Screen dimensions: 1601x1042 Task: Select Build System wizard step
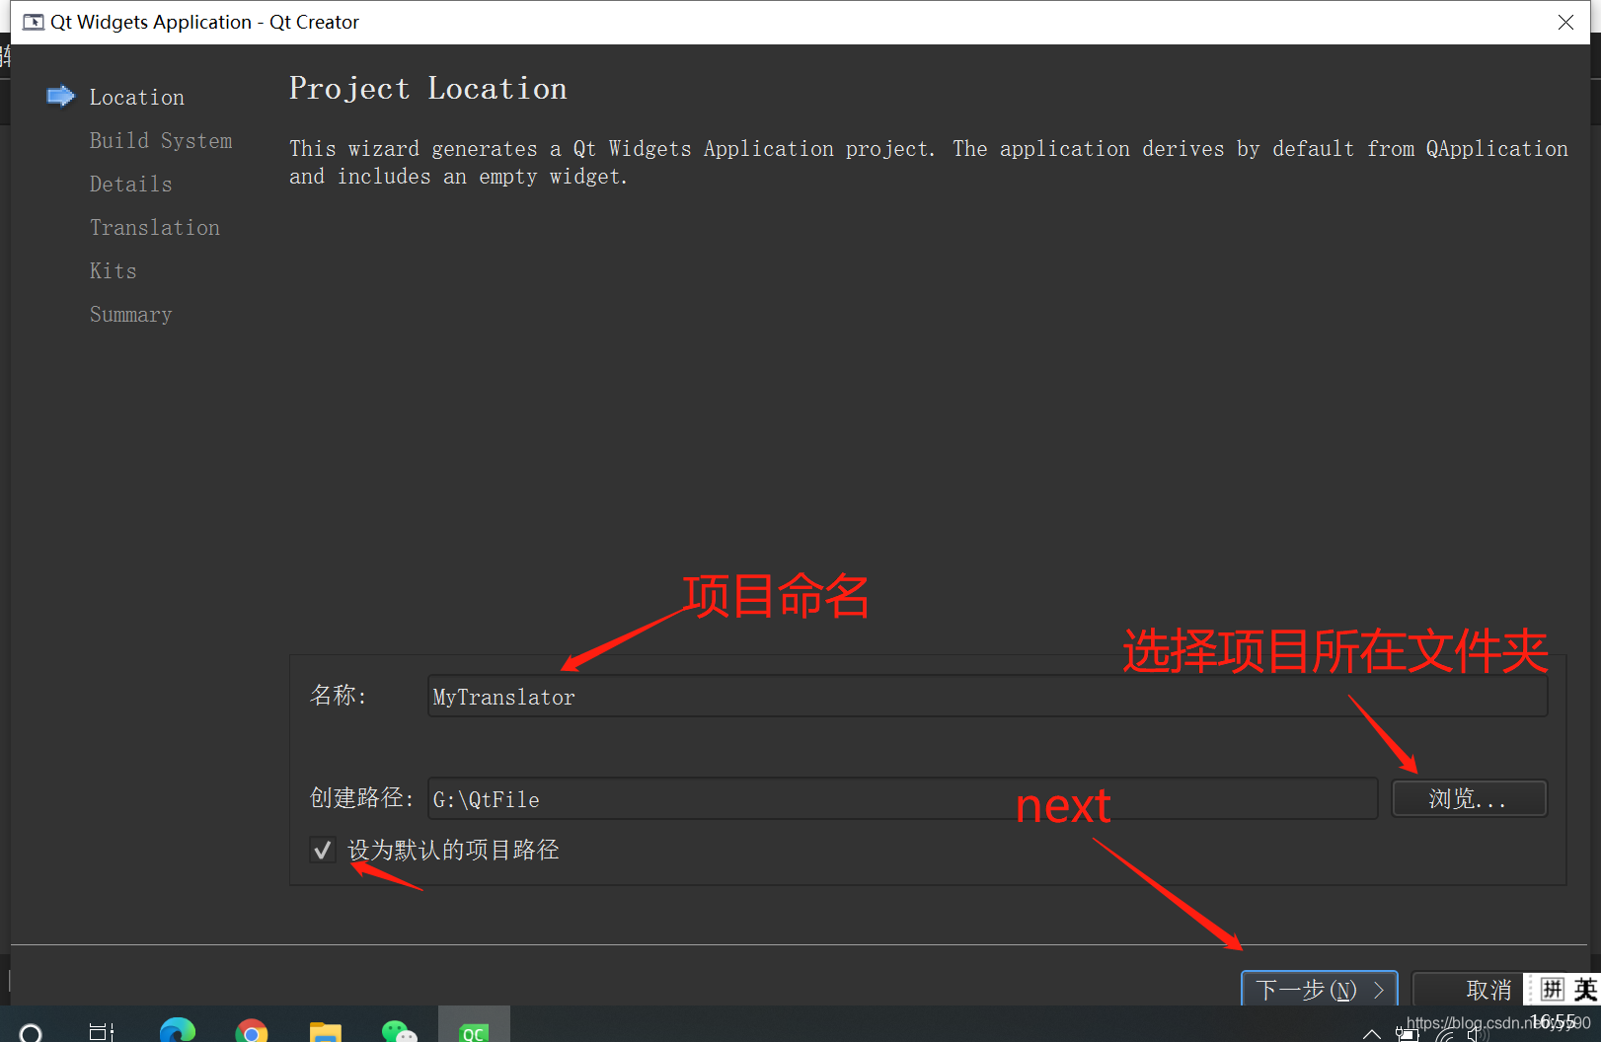[x=161, y=140]
